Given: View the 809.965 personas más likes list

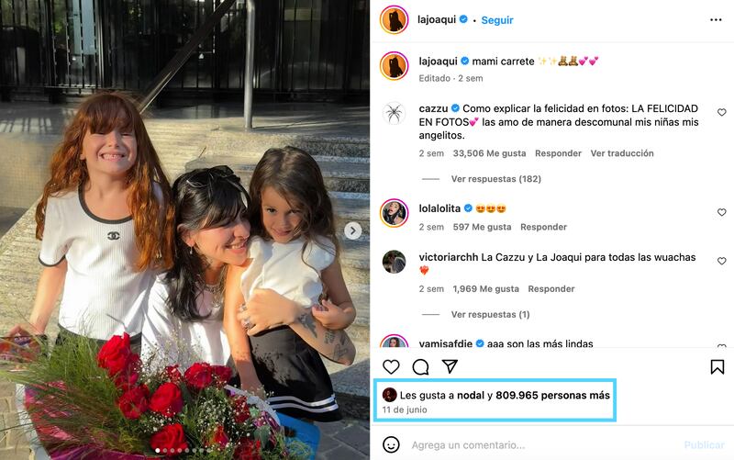Looking at the screenshot, I should 552,396.
